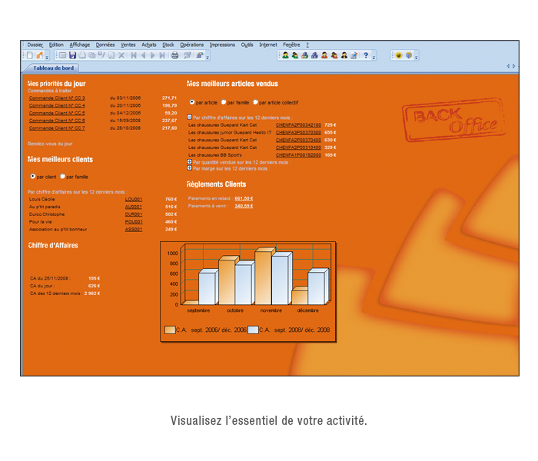This screenshot has height=461, width=538.
Task: Click the Save floppy disk toolbar icon
Action: (72, 55)
